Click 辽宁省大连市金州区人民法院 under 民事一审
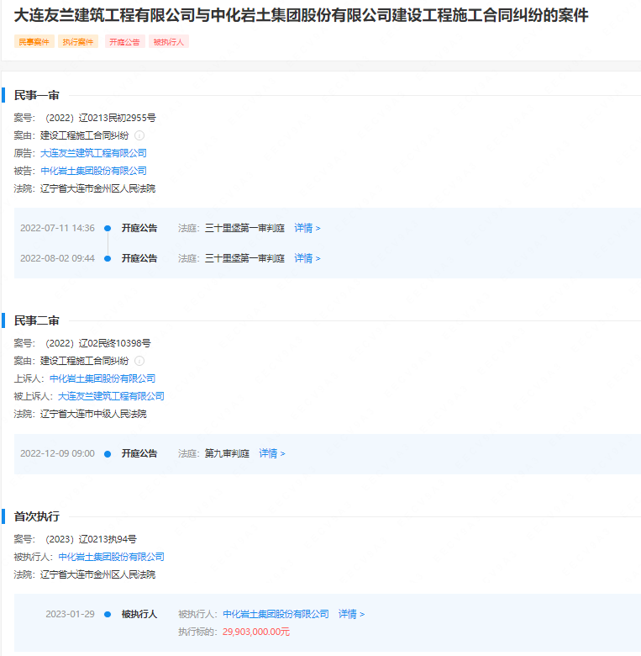 [97, 188]
